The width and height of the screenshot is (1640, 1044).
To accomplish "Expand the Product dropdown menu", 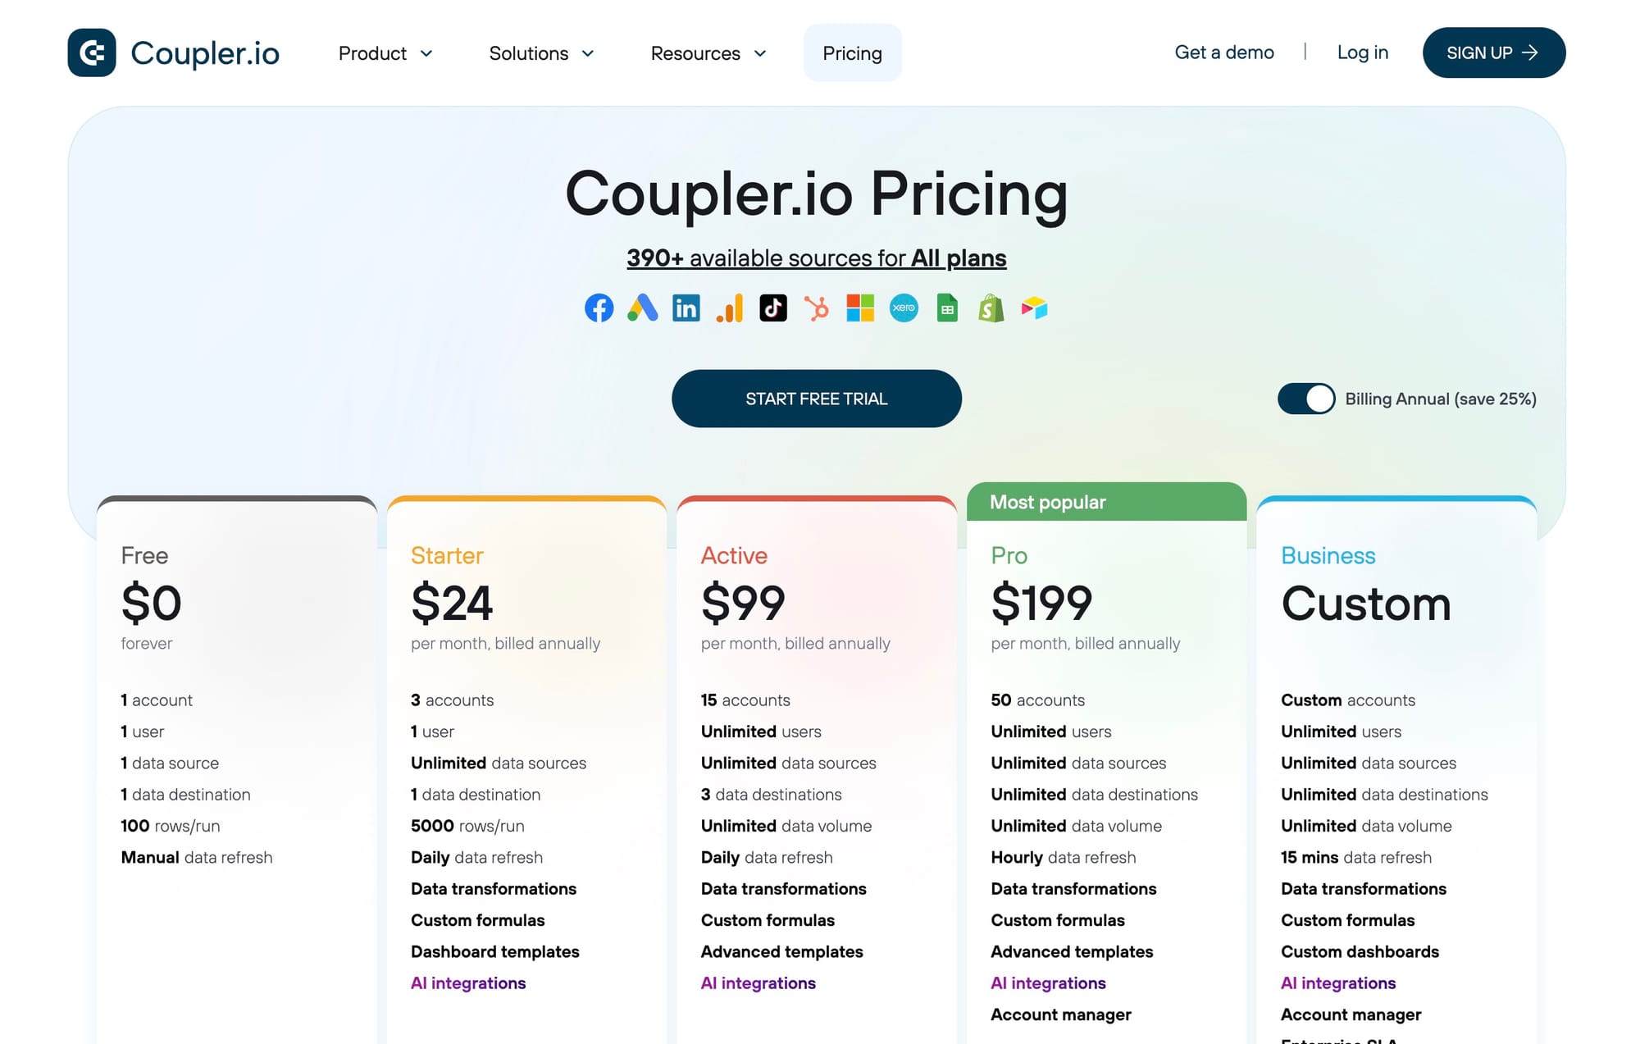I will (385, 53).
